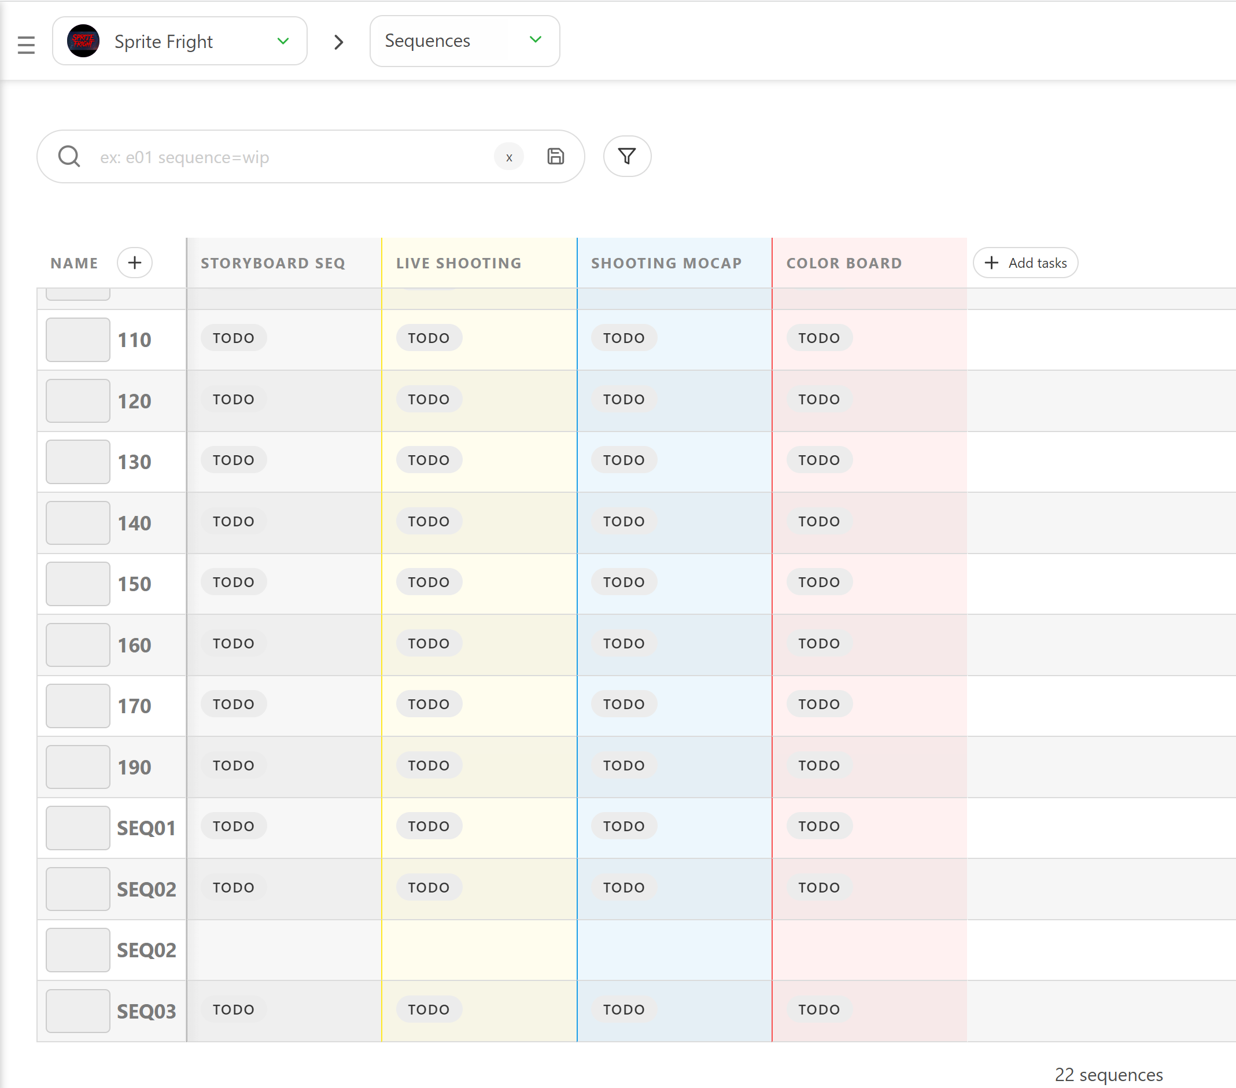The image size is (1236, 1088).
Task: Click the Sprite Fright project avatar
Action: click(84, 40)
